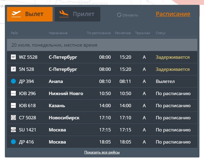Click the Рейс column header

coord(14,33)
